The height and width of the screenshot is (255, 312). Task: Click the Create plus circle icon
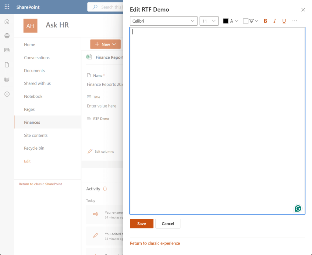coord(7,94)
